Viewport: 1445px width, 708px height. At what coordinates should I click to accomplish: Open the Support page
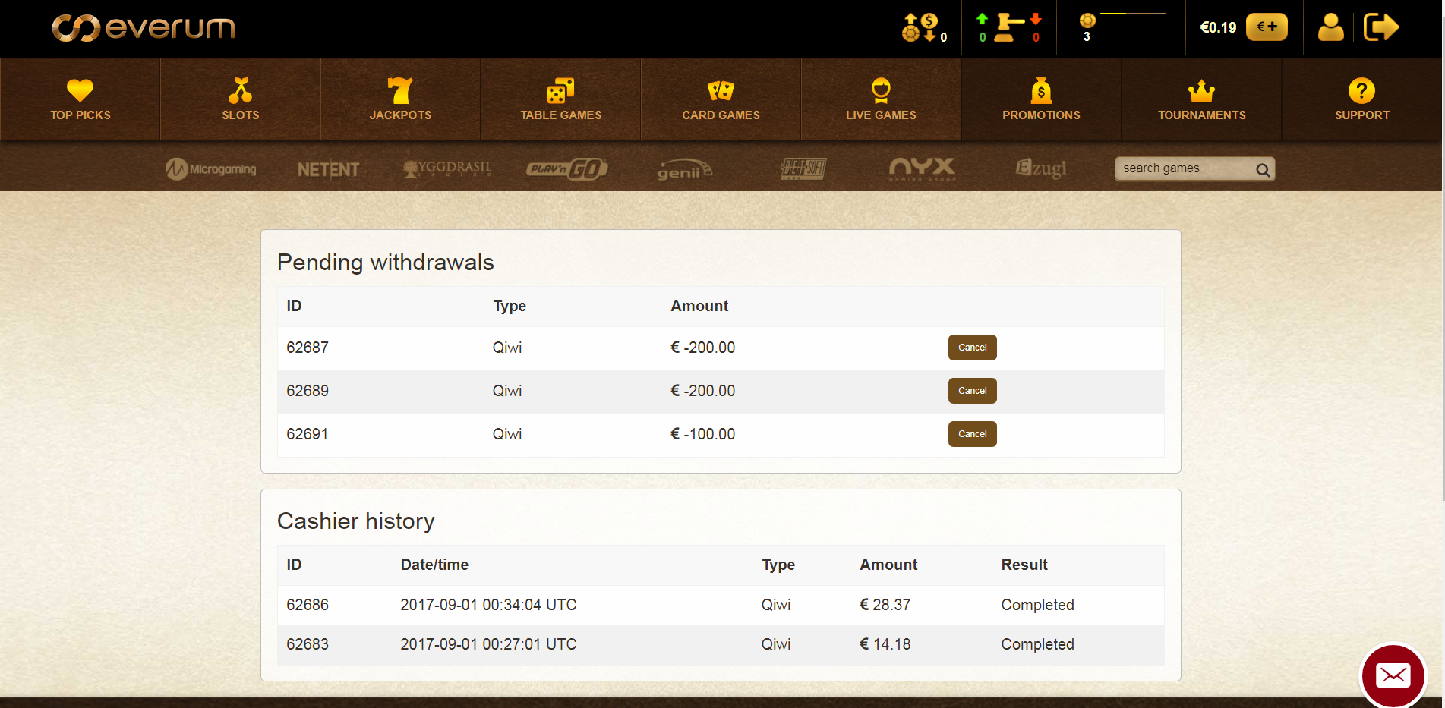tap(1362, 99)
